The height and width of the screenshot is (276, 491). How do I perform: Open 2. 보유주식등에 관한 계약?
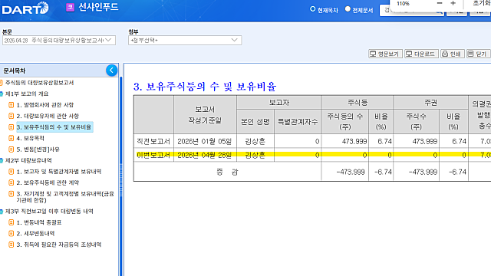(x=48, y=182)
